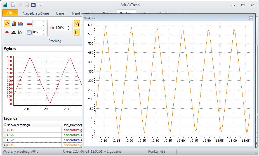Increase the 100% scale with up arrow
Screen dimensions: 259x156
pyautogui.click(x=68, y=27)
